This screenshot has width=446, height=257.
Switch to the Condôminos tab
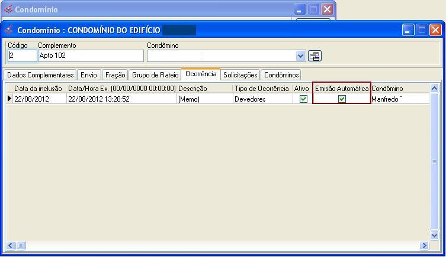pos(281,75)
